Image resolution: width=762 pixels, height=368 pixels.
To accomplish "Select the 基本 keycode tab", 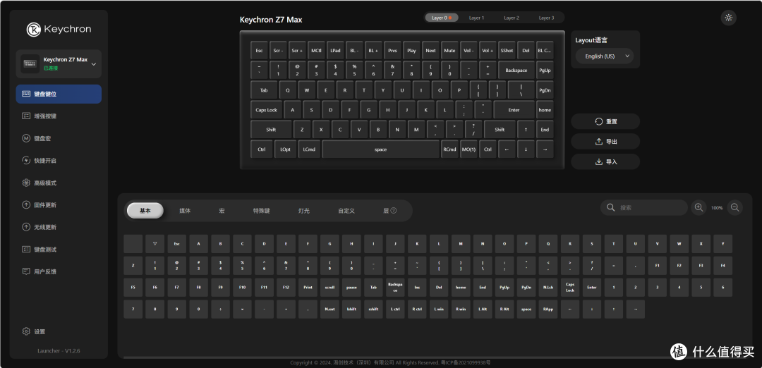I will [145, 211].
